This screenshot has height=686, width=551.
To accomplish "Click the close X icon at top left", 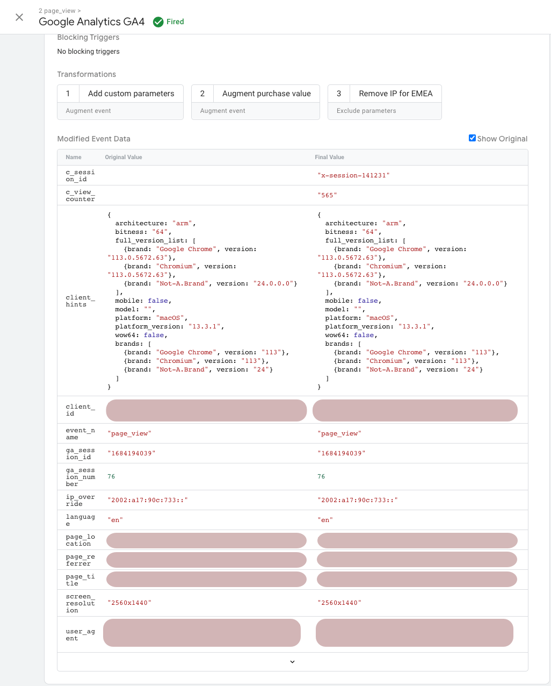I will click(19, 17).
